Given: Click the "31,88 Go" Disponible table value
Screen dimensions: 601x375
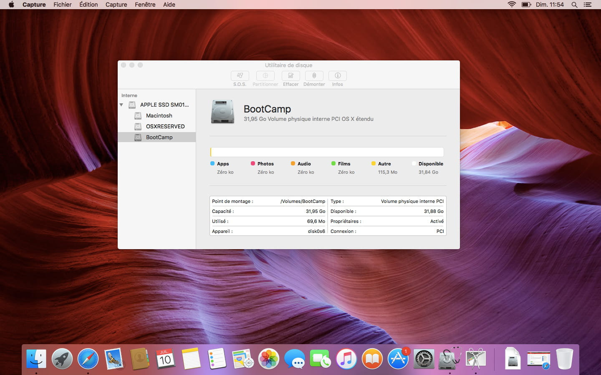Looking at the screenshot, I should click(434, 211).
